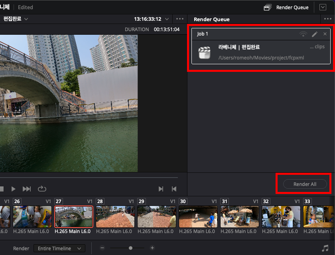Select clip 28 thumbnail
The height and width of the screenshot is (255, 335).
point(115,217)
